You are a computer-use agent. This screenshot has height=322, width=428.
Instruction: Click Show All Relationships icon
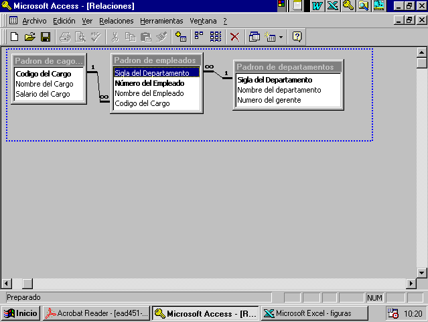(x=216, y=37)
